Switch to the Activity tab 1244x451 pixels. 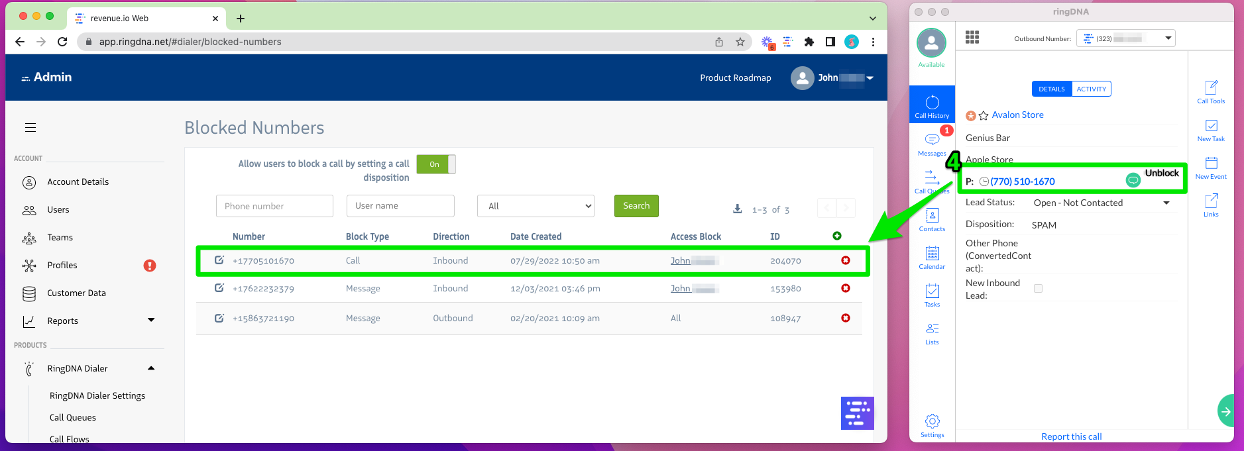pos(1091,89)
